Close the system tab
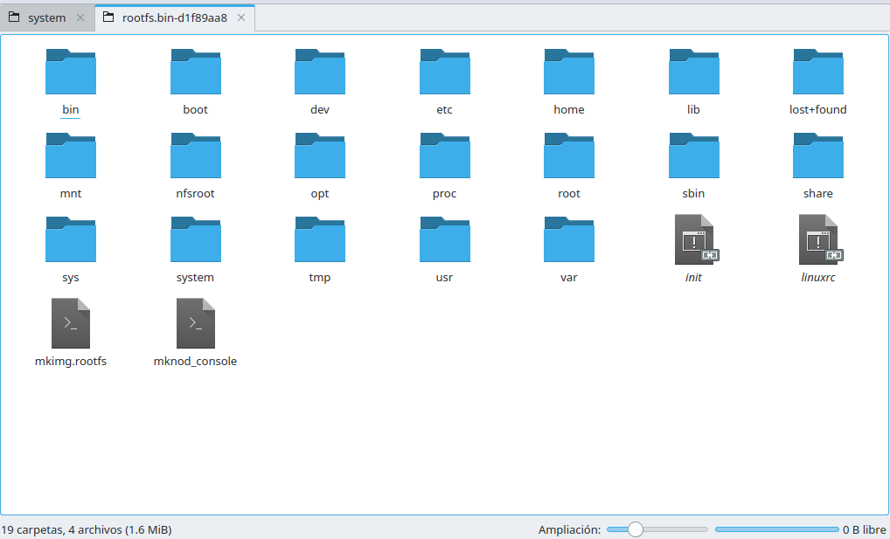Image resolution: width=890 pixels, height=539 pixels. click(80, 17)
